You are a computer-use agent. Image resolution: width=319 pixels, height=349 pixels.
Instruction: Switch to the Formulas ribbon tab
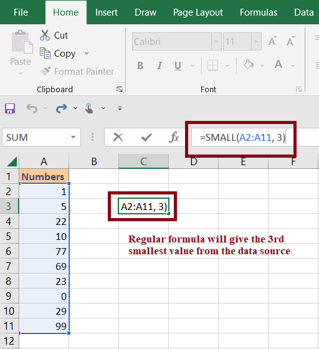click(259, 12)
